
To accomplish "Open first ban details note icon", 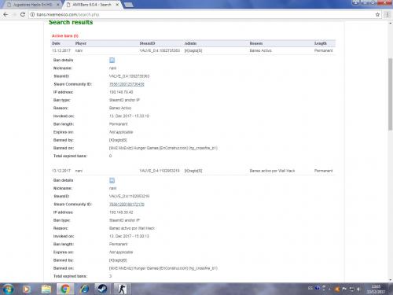I will [112, 61].
